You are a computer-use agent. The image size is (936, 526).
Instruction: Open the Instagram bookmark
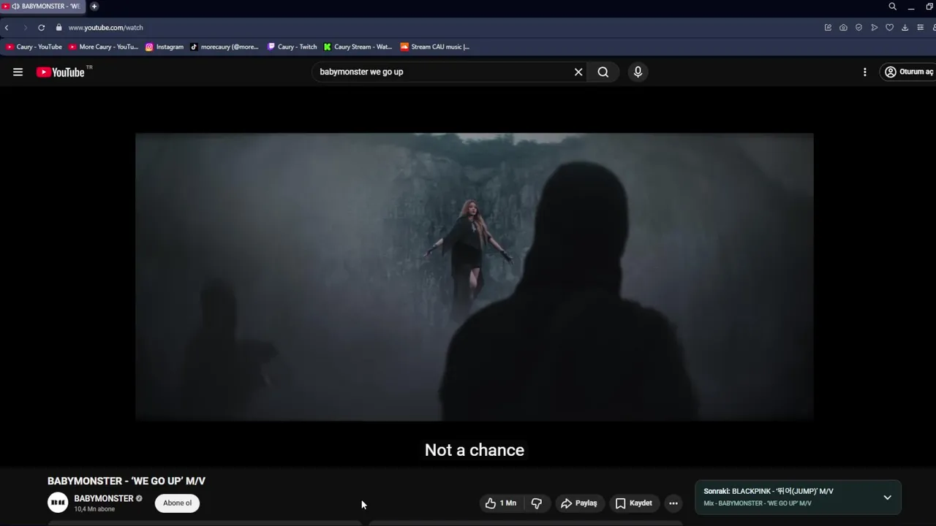tap(165, 47)
